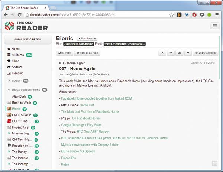Open Myke's conversations with Gregory Schier link
This screenshot has height=172, width=223.
coord(90,145)
